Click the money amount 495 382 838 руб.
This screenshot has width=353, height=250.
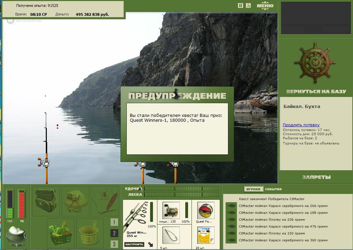[92, 15]
